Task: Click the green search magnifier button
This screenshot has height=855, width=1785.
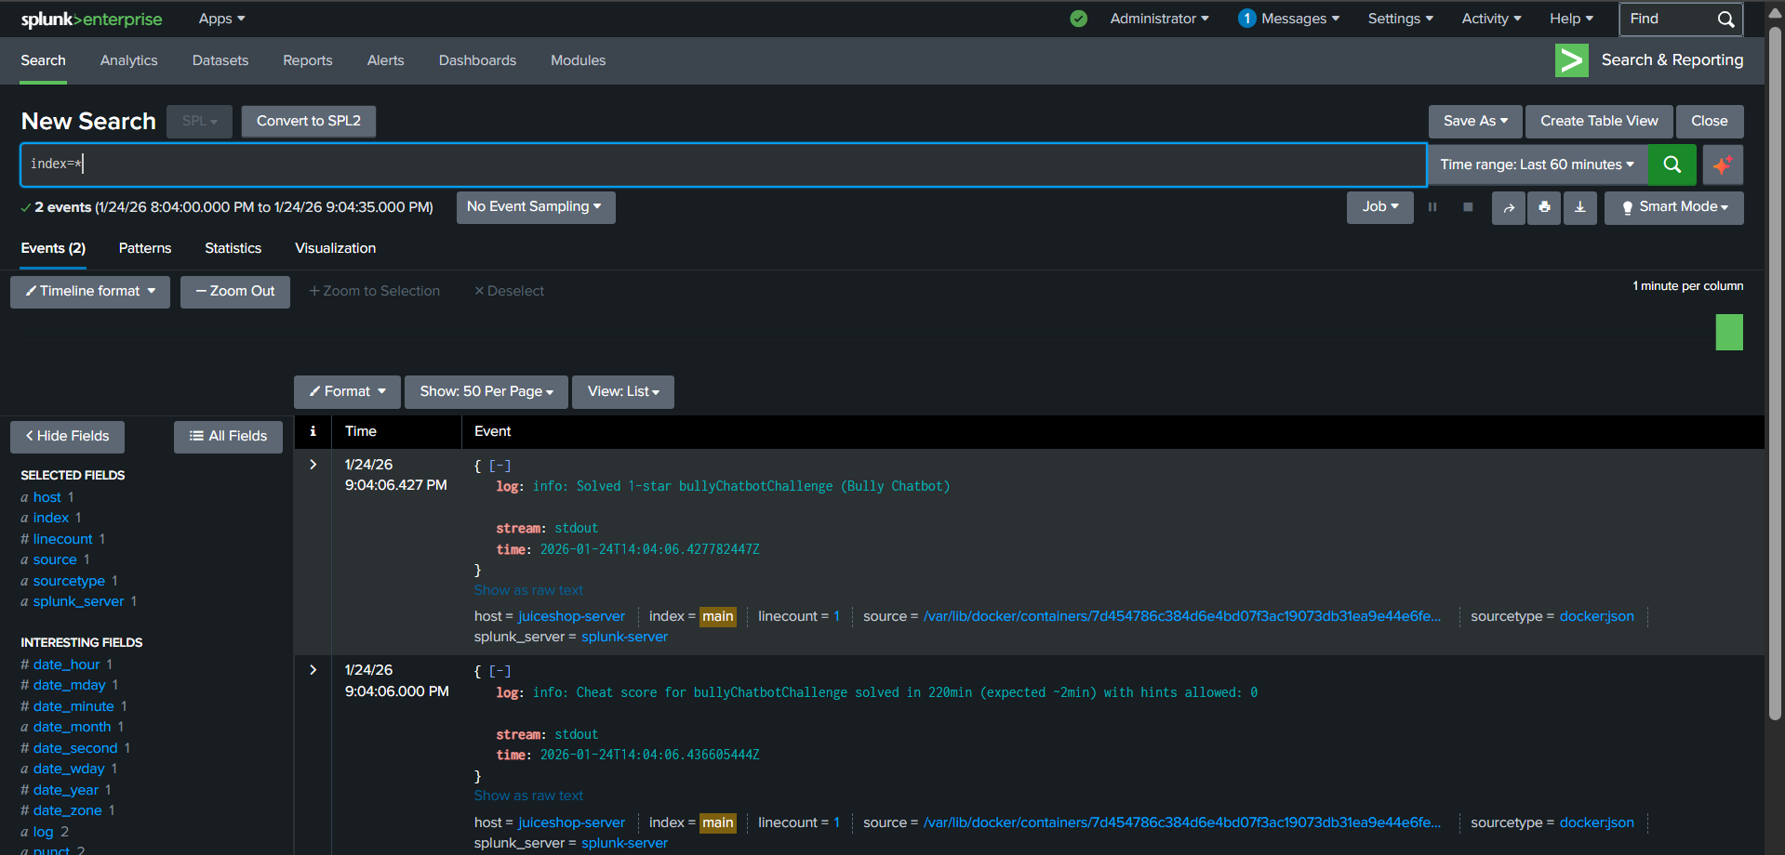Action: pyautogui.click(x=1672, y=164)
